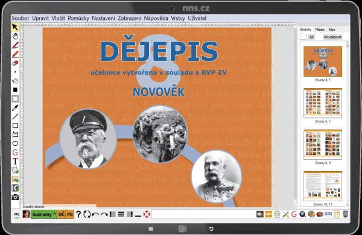Select the orange highlighter tool

coord(15,54)
